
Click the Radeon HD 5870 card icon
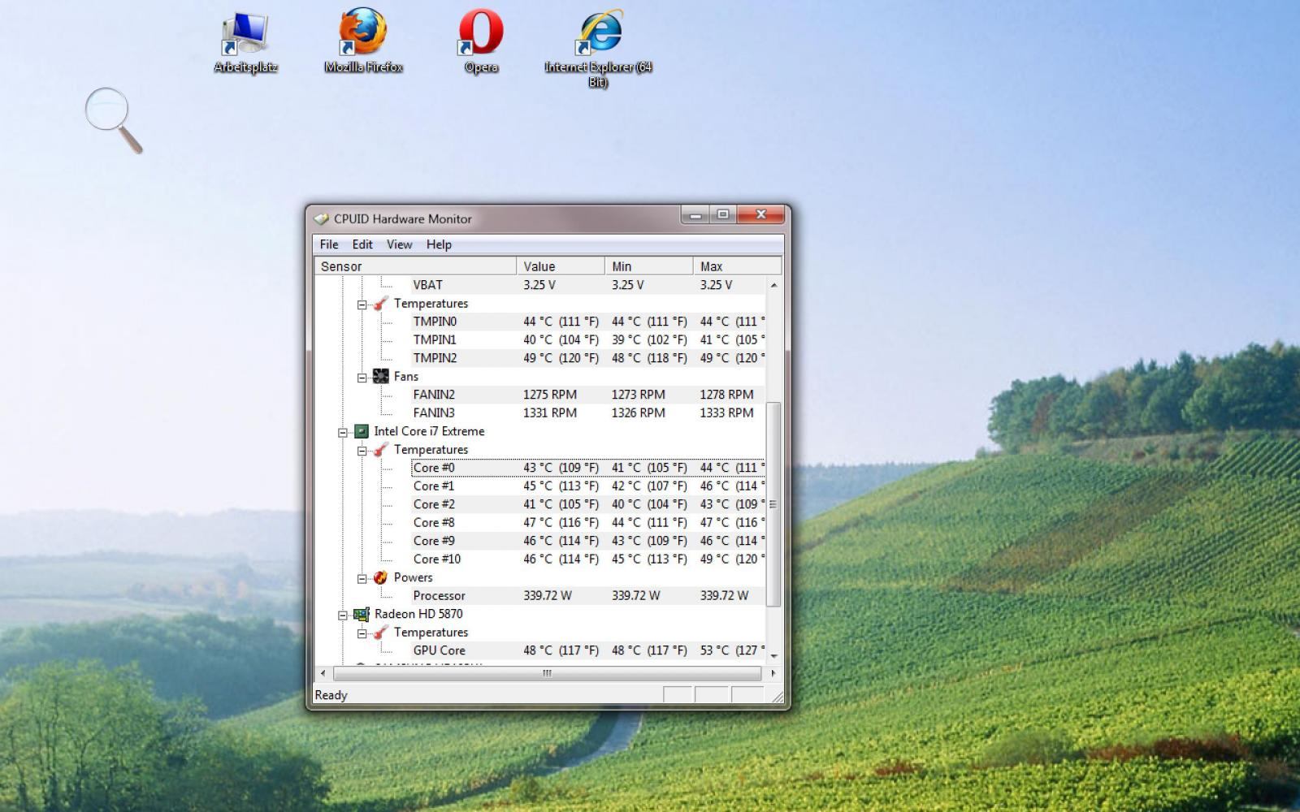[x=362, y=615]
